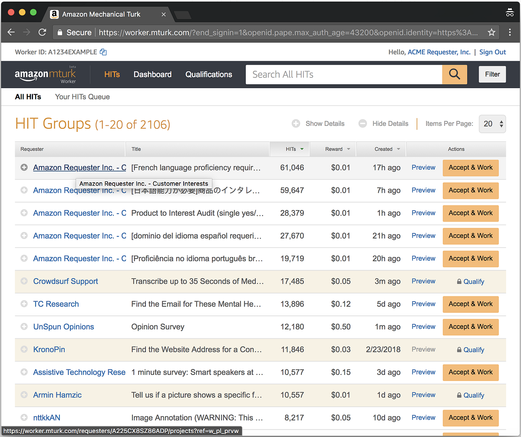Image resolution: width=521 pixels, height=437 pixels.
Task: Expand the Crowdsurf Support row with plus icon
Action: [x=24, y=281]
